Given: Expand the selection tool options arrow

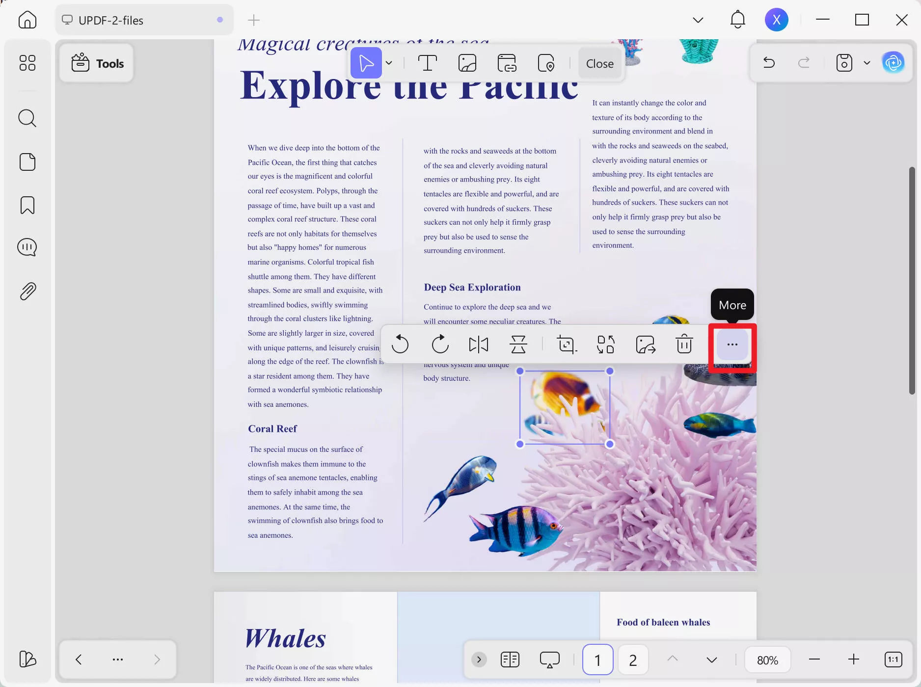Looking at the screenshot, I should [389, 63].
